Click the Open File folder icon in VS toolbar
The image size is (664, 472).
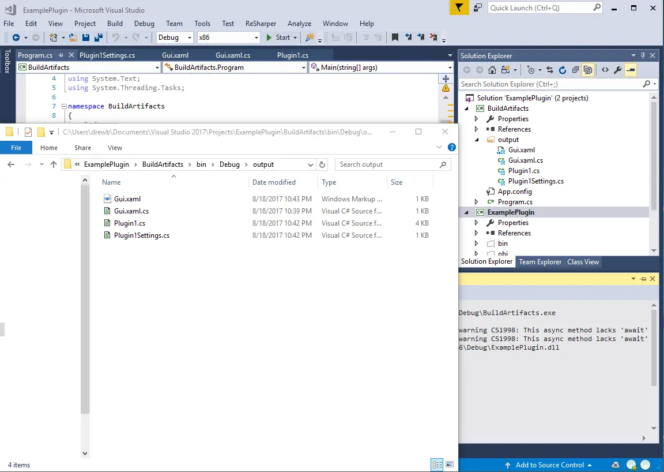click(x=73, y=38)
